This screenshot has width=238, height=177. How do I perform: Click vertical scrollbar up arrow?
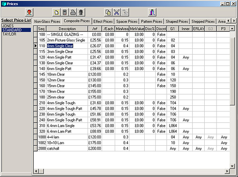pos(232,28)
